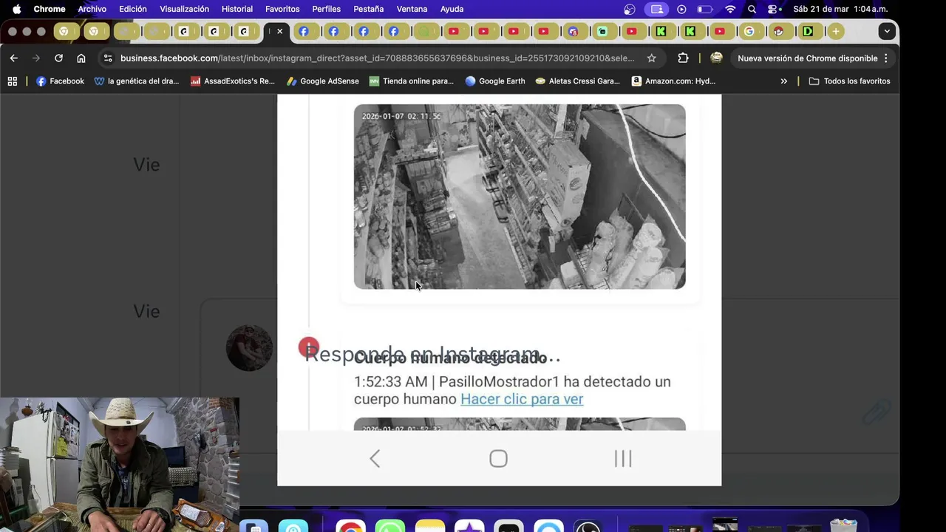Open the Ventana menu
The height and width of the screenshot is (532, 946).
pyautogui.click(x=412, y=9)
